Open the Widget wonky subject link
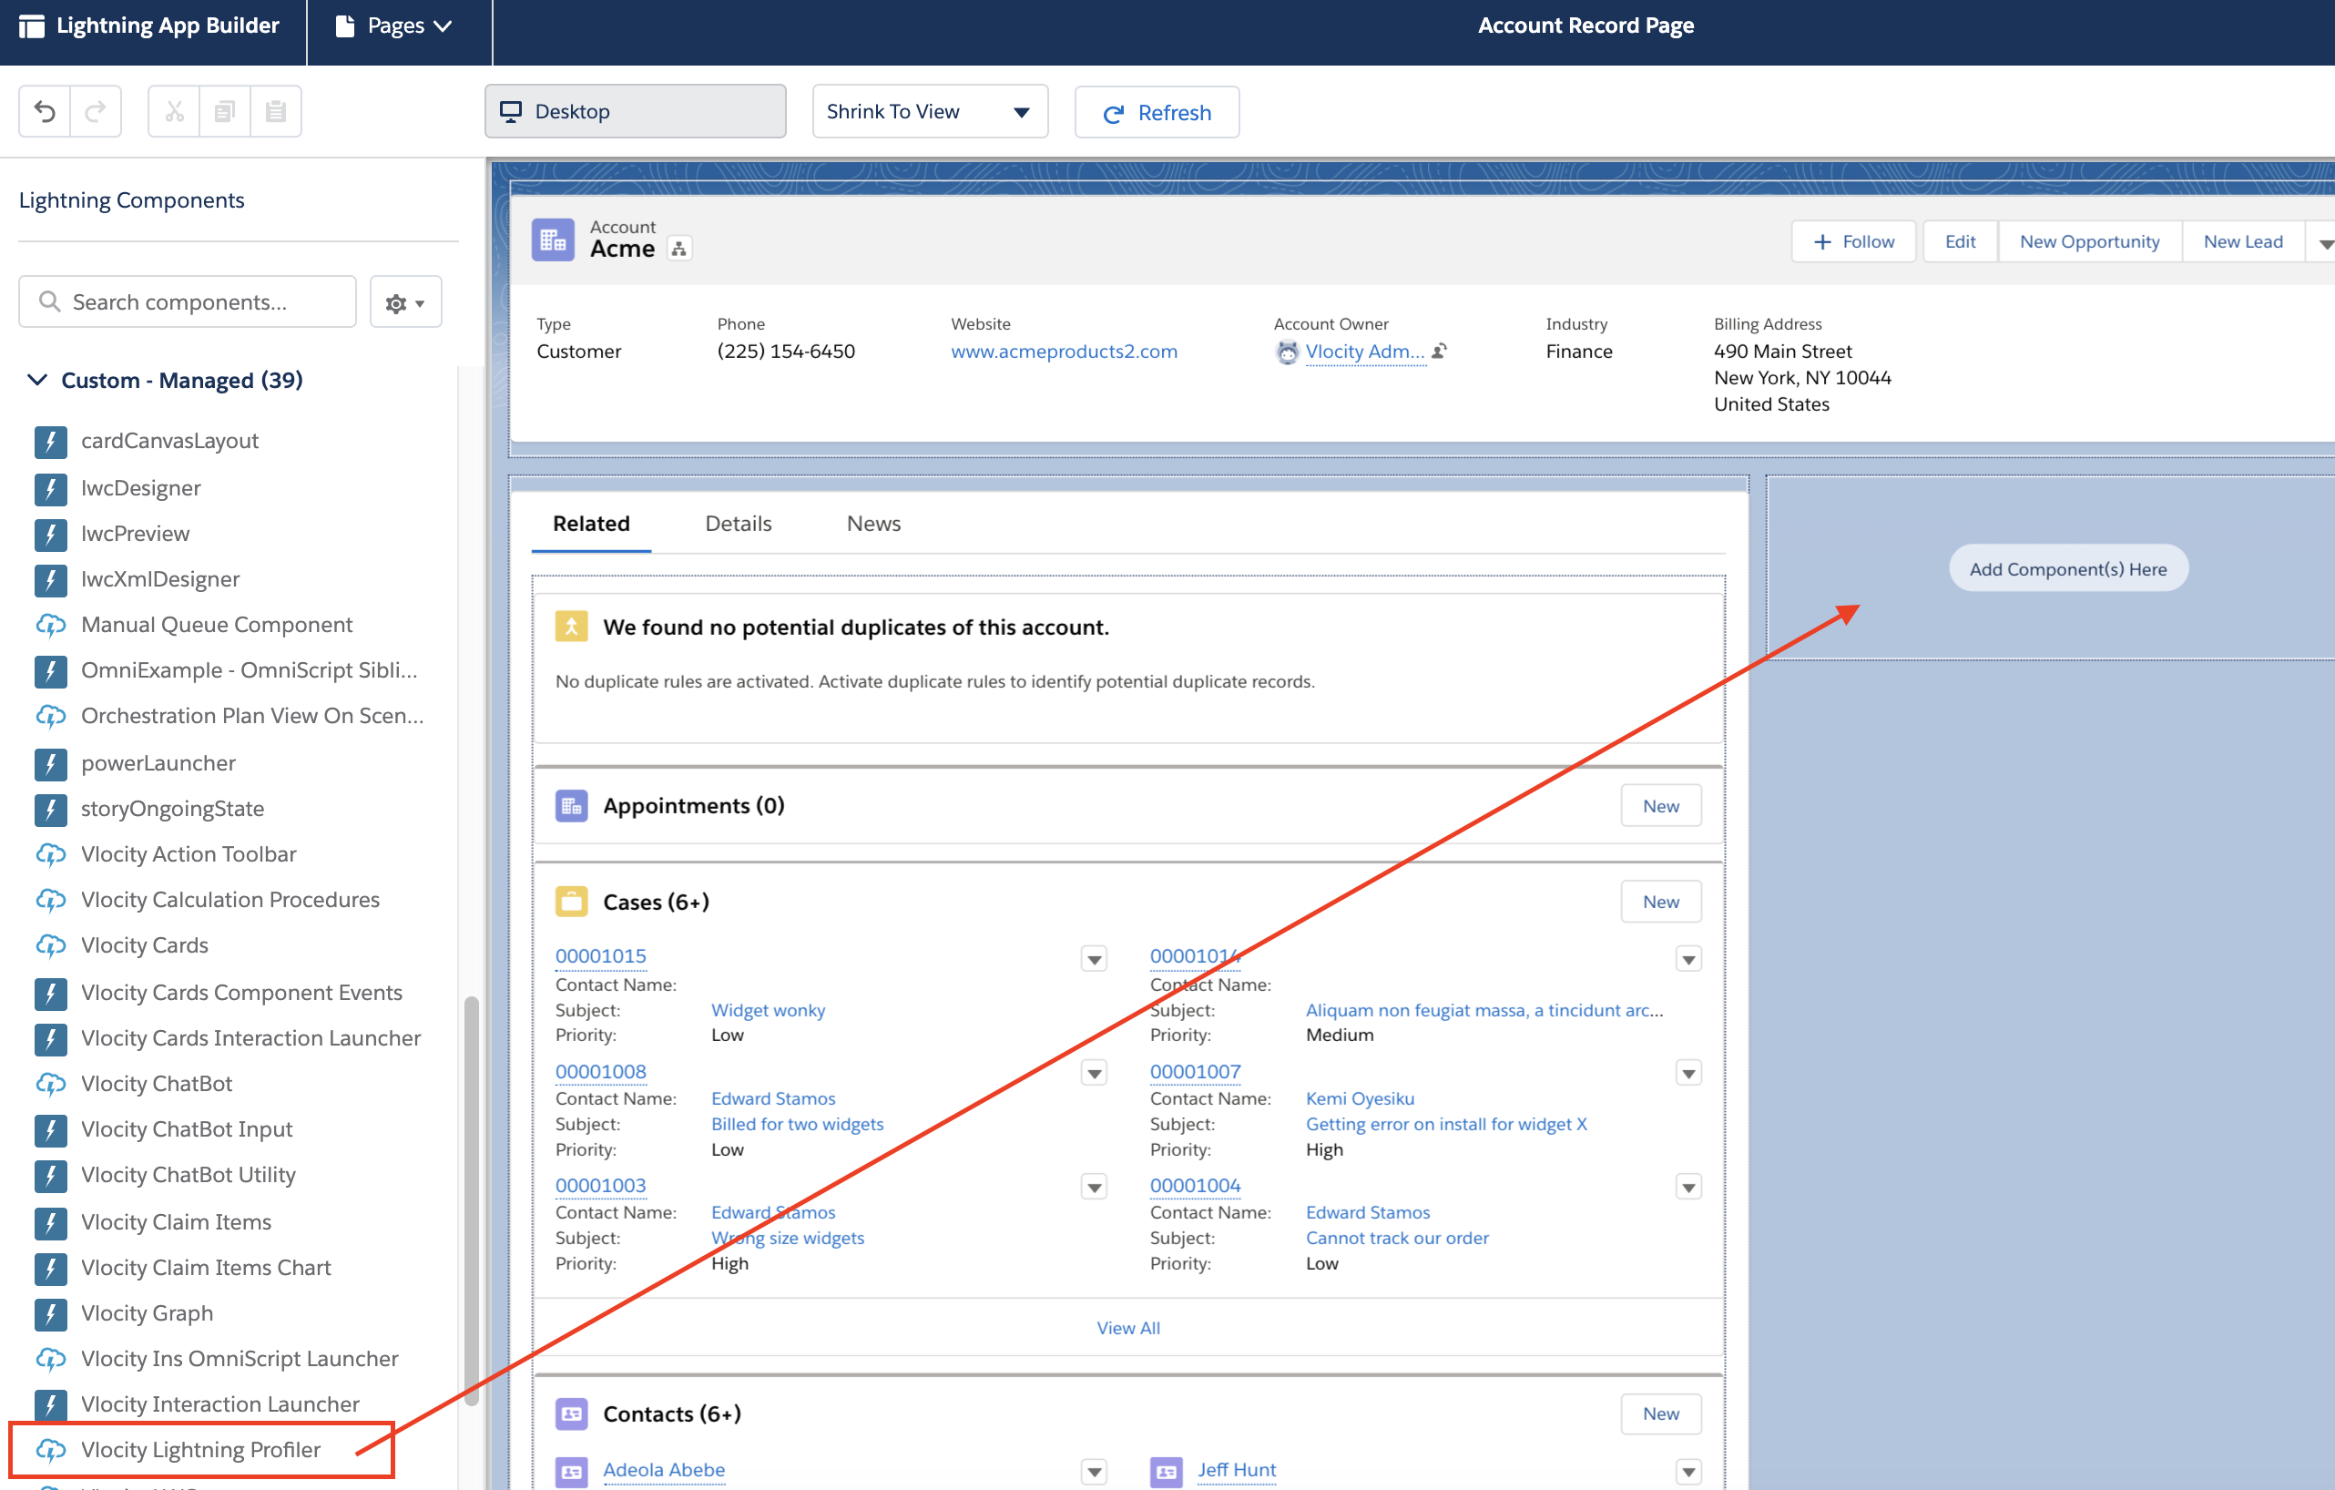 click(768, 1011)
